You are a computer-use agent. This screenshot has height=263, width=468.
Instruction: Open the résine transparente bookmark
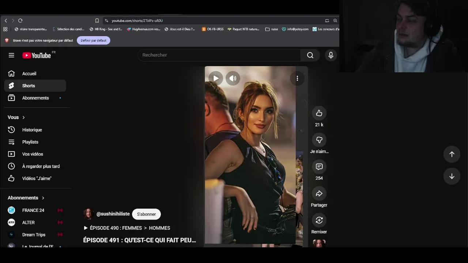coord(31,29)
